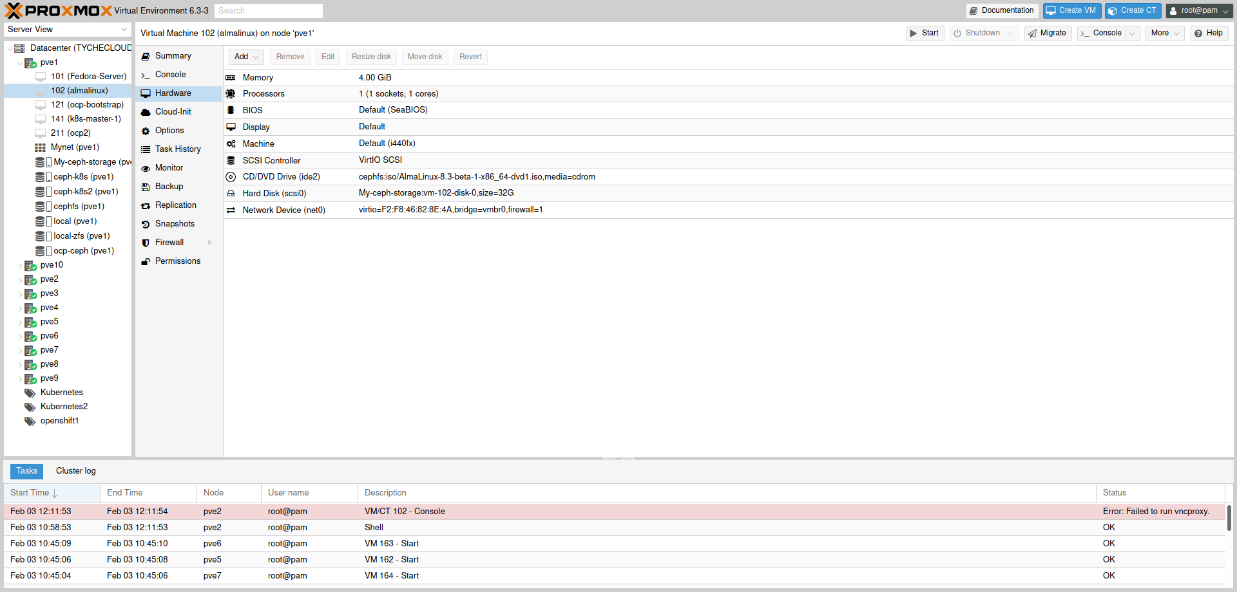Click the CD/DVD Drive disc icon
The height and width of the screenshot is (592, 1237).
(231, 177)
